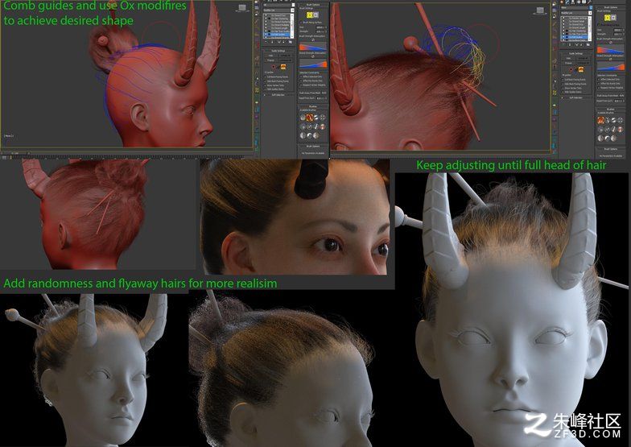Image resolution: width=631 pixels, height=447 pixels.
Task: Click the Size value field in left Brush Options
Action: 320,27
